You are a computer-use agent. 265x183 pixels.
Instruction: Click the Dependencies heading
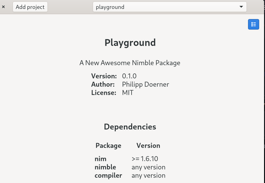click(x=130, y=127)
